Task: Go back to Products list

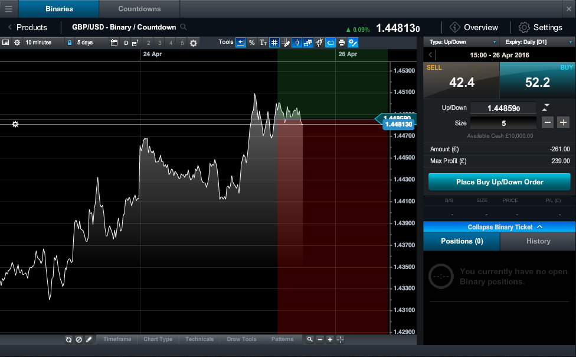Action: click(x=28, y=27)
